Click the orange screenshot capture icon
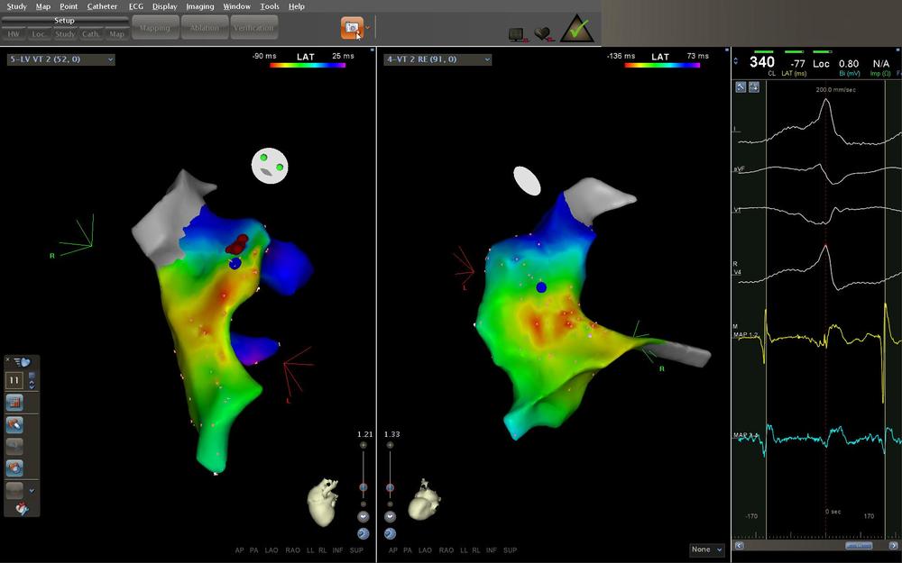Viewport: 902px width, 563px height. 352,28
